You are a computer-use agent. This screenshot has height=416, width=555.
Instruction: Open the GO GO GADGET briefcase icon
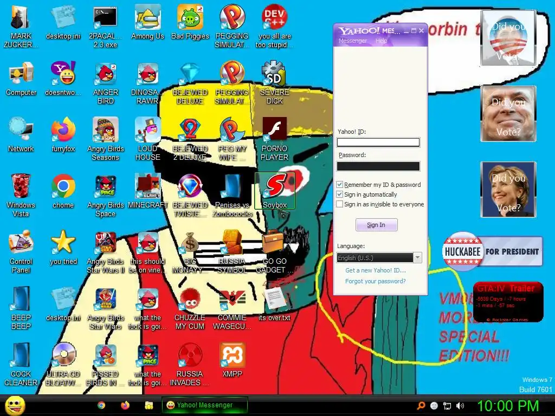275,252
